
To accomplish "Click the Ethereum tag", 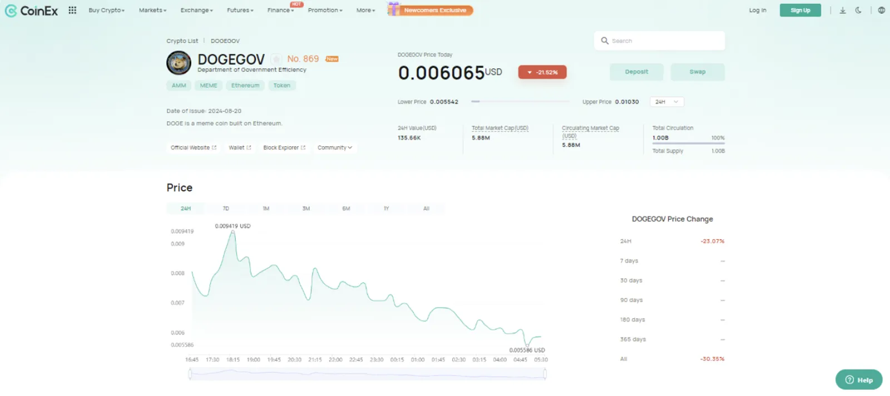I will 245,85.
